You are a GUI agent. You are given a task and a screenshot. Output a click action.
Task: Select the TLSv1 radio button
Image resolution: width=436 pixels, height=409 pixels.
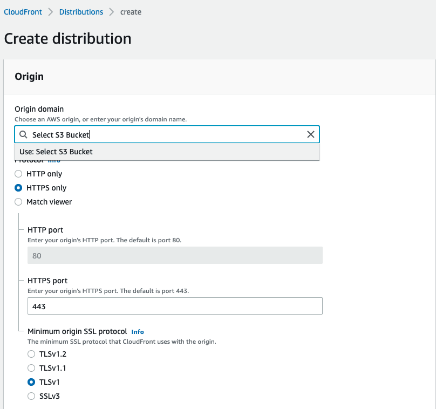click(x=31, y=382)
